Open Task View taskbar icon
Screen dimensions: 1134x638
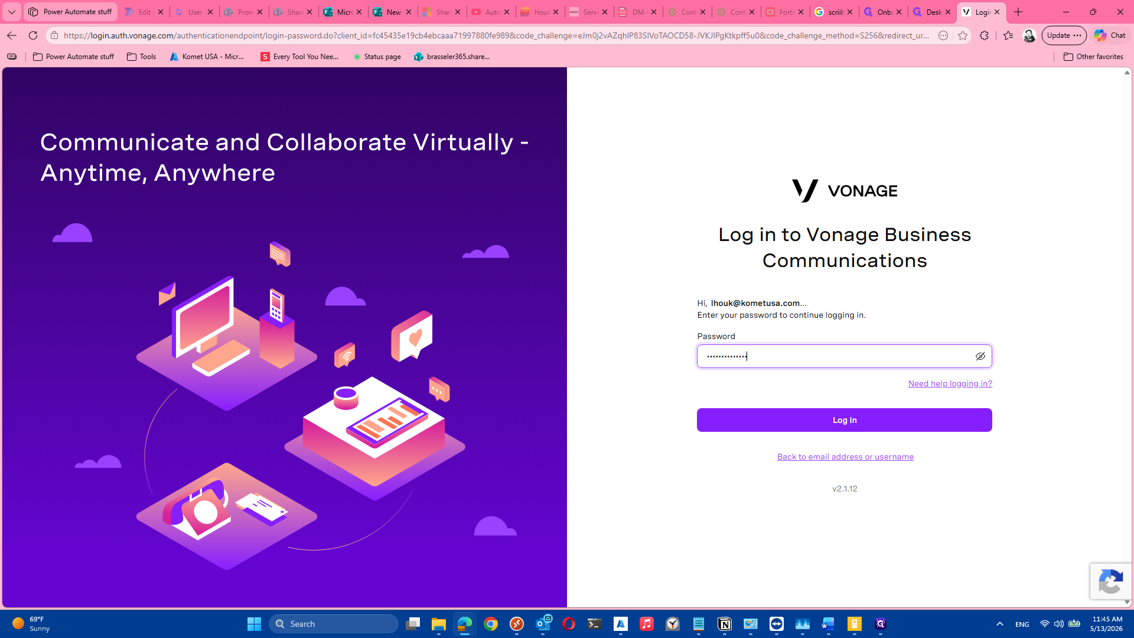413,624
